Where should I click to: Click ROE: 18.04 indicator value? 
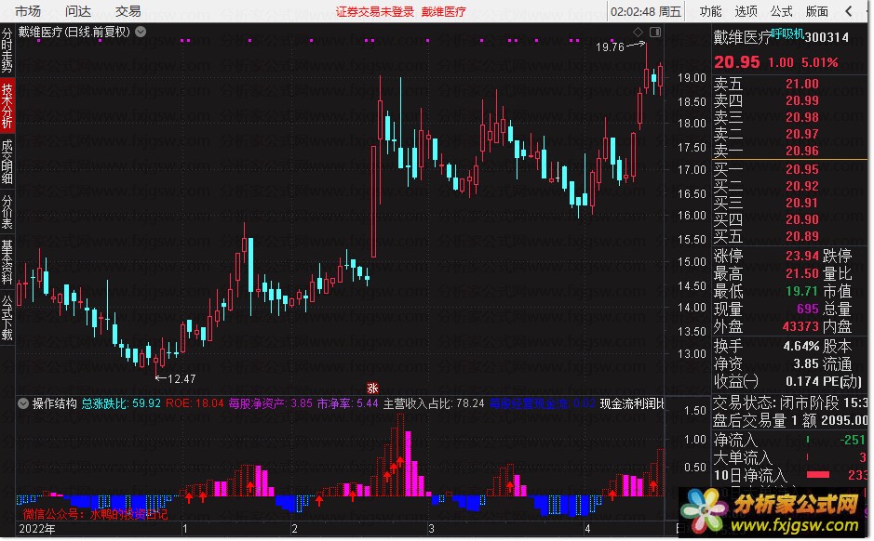pos(195,403)
